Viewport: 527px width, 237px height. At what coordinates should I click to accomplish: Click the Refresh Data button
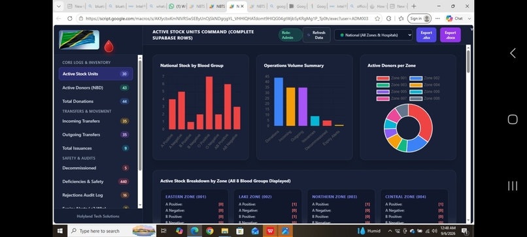coord(316,35)
